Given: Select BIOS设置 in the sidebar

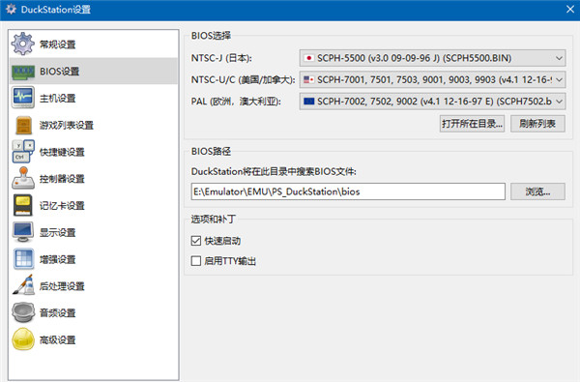Looking at the screenshot, I should (x=93, y=71).
